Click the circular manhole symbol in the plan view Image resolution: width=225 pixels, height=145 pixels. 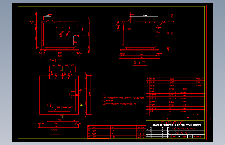click(x=49, y=105)
